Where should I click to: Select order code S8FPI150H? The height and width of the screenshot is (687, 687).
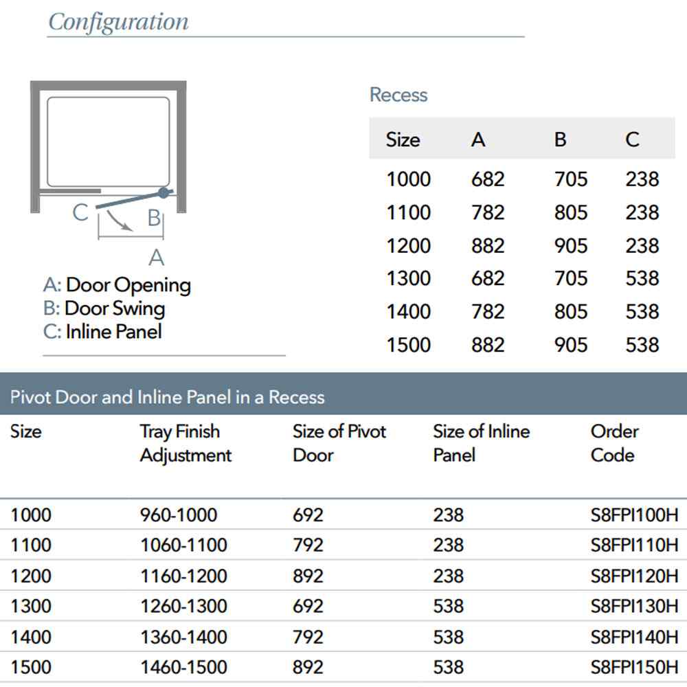pos(634,667)
